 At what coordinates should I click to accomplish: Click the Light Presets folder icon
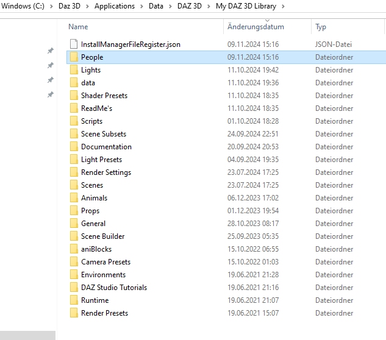point(74,160)
